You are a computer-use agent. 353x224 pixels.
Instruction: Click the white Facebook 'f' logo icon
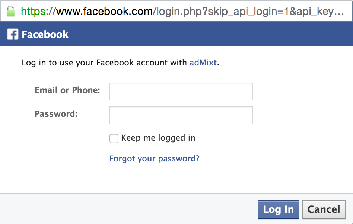(x=12, y=34)
